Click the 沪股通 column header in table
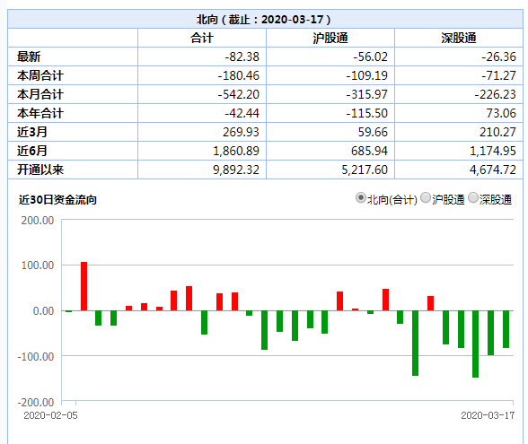 point(330,38)
